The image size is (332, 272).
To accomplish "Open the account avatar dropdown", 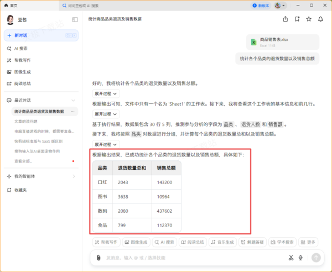I will click(280, 6).
